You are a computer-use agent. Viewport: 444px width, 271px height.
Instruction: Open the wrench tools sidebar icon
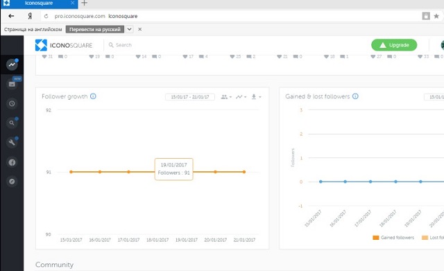click(12, 143)
